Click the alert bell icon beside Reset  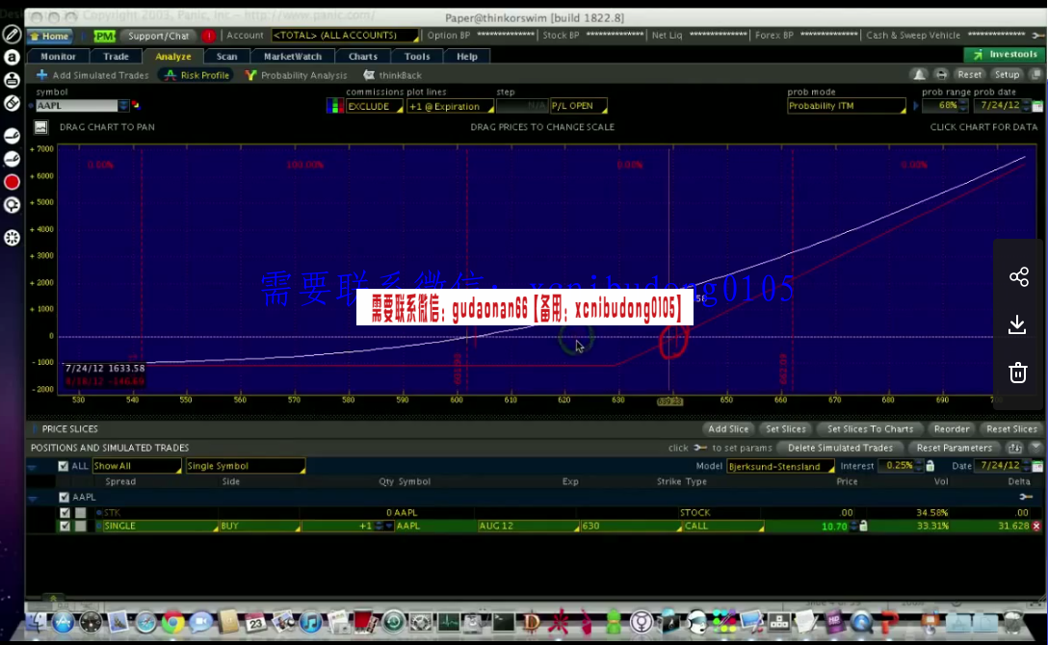coord(919,74)
